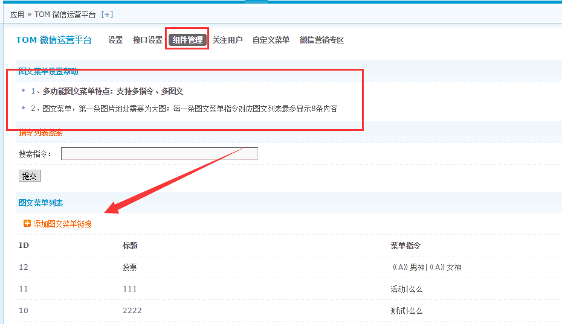Viewport: 562px width, 324px height.
Task: Click the menu command 活动|么么
Action: [x=407, y=289]
